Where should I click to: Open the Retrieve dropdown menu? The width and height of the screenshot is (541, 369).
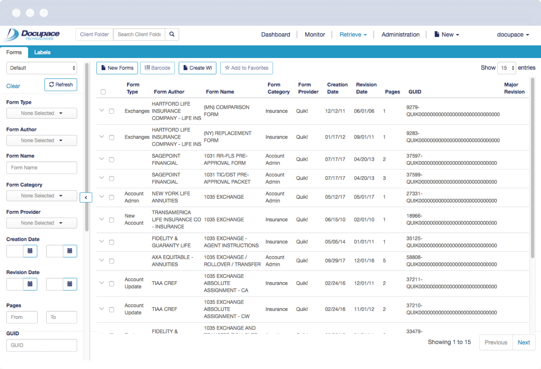click(353, 35)
